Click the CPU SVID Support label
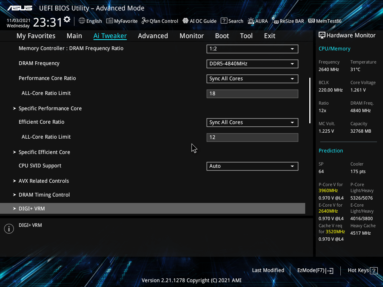Image resolution: width=383 pixels, height=287 pixels. (x=40, y=166)
